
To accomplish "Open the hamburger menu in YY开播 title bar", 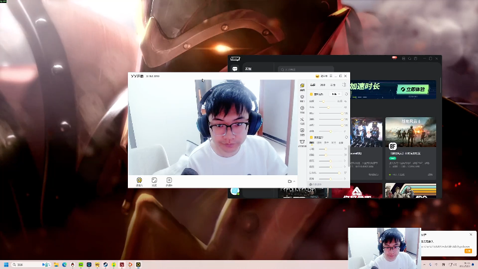I will [331, 76].
